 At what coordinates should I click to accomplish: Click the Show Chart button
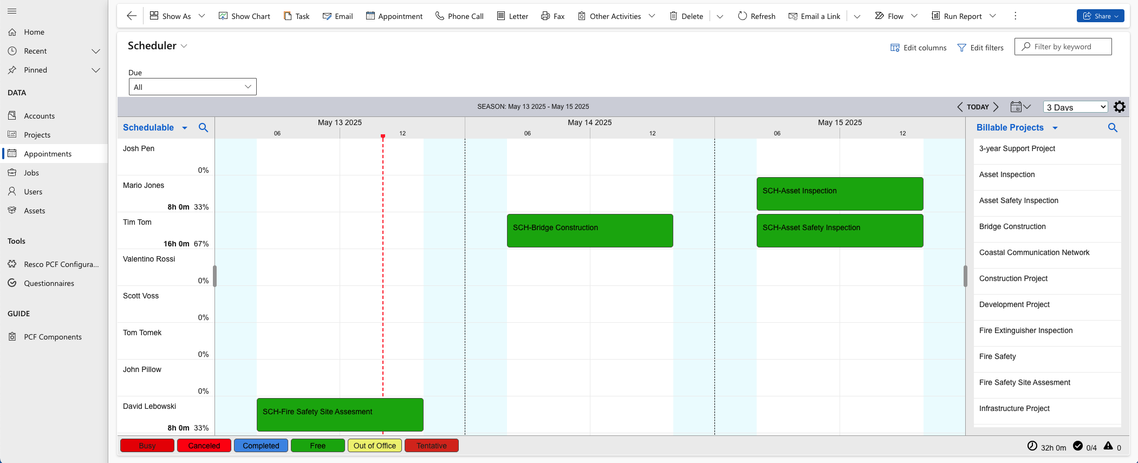(x=244, y=16)
